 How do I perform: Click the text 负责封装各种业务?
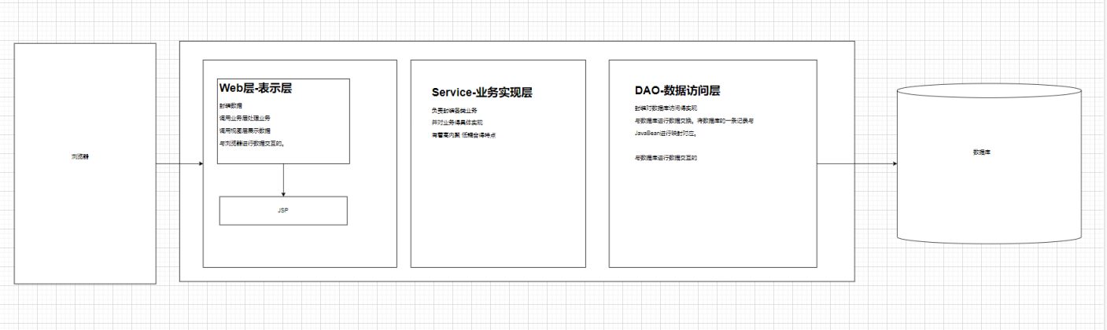coord(454,110)
